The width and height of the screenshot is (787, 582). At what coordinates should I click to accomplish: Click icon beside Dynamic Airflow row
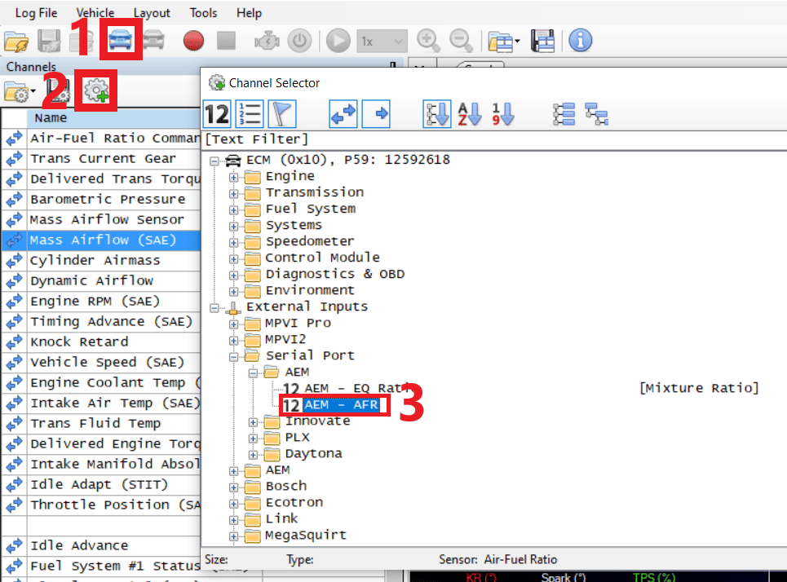coord(14,281)
